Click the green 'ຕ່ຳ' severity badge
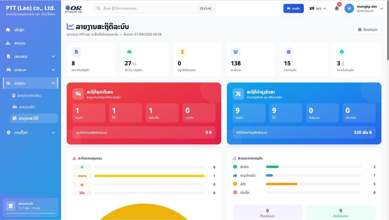Screen dimensions: 389x220 coord(82,167)
